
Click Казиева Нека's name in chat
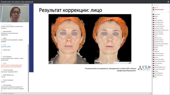(x=6, y=50)
